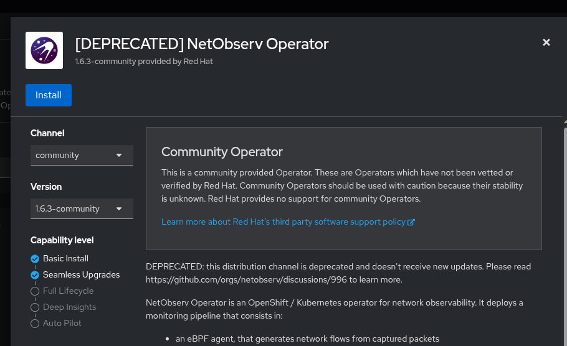This screenshot has width=567, height=346.
Task: Click the eBPF agent bullet item
Action: pyautogui.click(x=307, y=339)
